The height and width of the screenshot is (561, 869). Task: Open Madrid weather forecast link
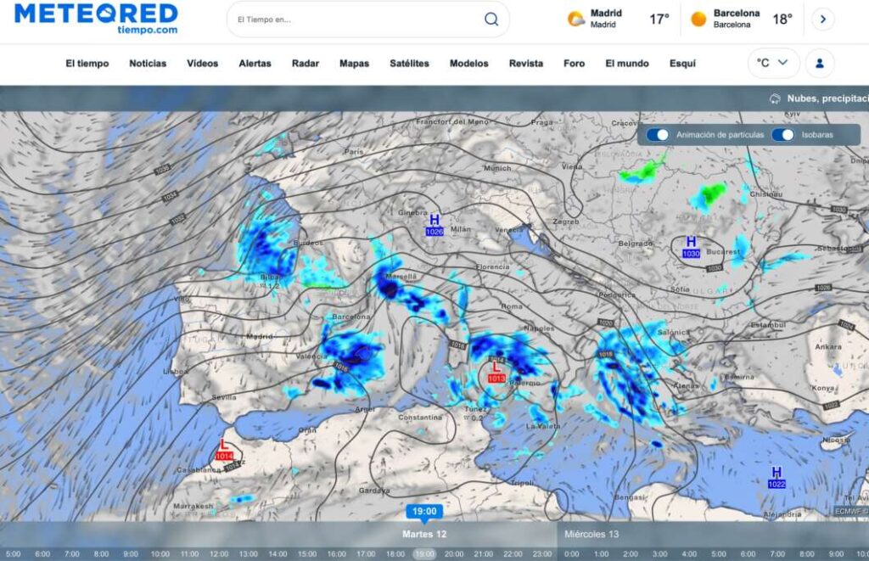point(606,19)
